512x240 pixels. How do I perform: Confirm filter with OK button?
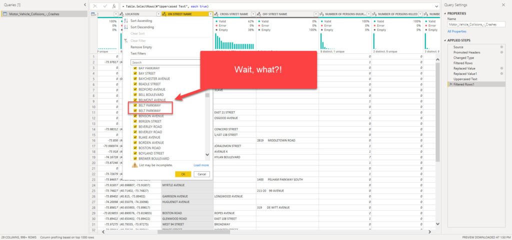[183, 174]
